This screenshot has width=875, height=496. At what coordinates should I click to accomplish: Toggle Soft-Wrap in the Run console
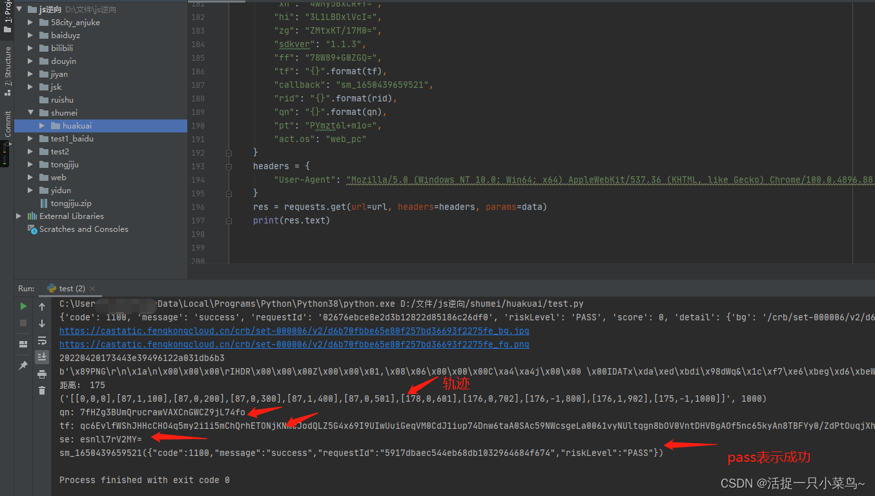(x=42, y=340)
